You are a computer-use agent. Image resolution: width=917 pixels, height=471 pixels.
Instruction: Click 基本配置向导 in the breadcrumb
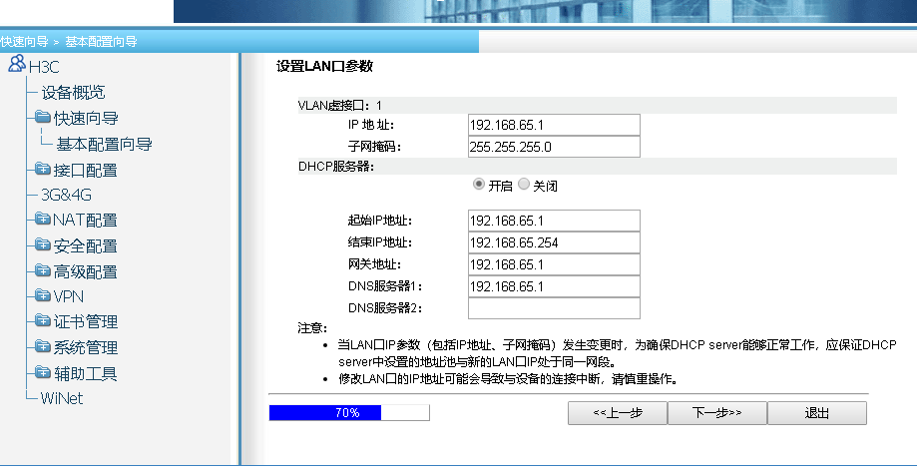tap(101, 42)
